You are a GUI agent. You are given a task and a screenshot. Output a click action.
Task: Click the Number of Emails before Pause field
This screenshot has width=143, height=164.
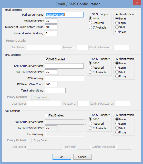(51, 27)
